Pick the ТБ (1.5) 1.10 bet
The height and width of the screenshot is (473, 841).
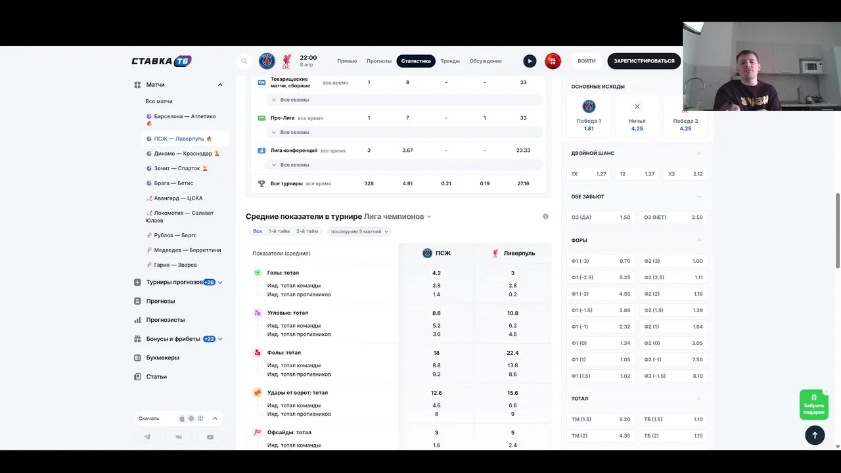click(x=673, y=419)
